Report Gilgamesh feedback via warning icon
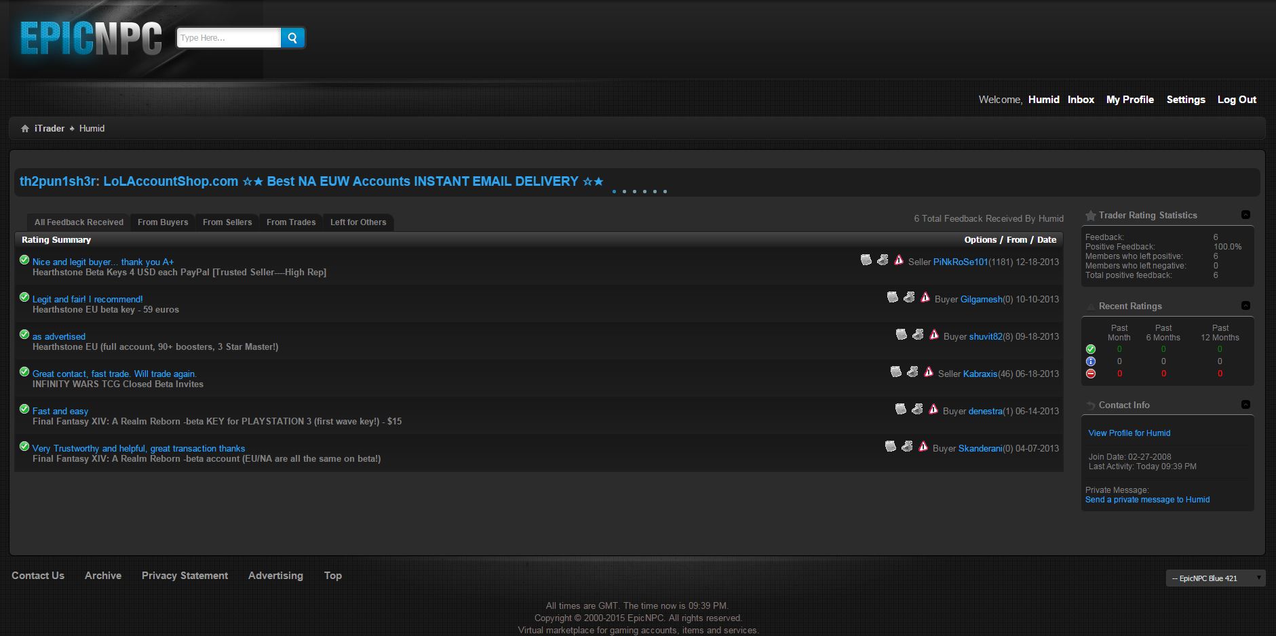 click(925, 297)
